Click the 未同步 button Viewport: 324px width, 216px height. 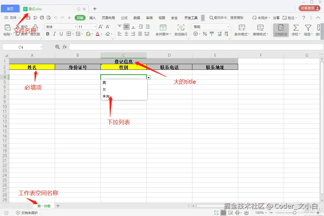click(x=261, y=18)
